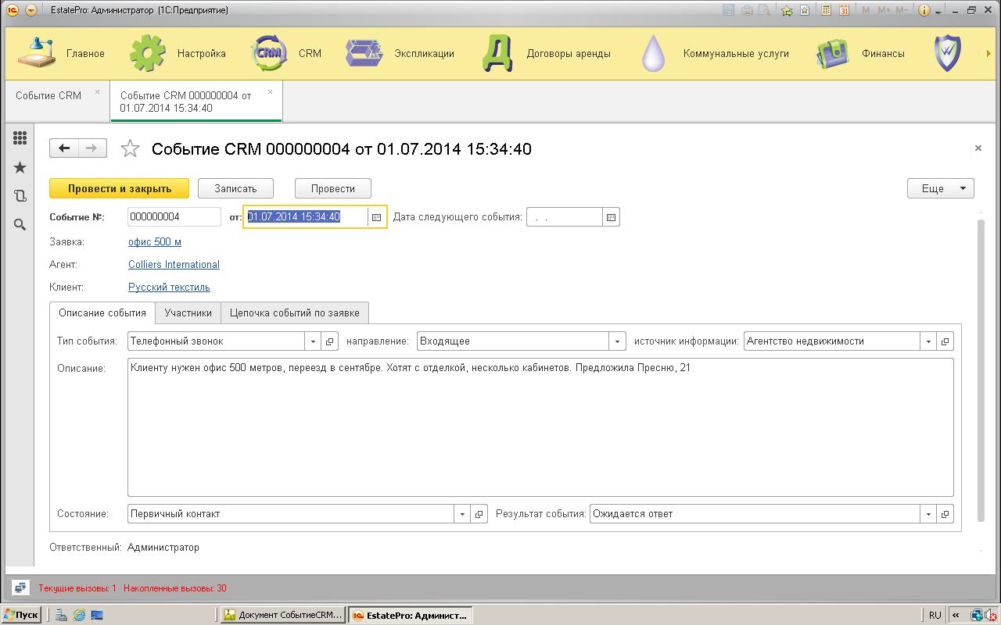1001x625 pixels.
Task: Open calendar picker for next event date
Action: click(x=611, y=217)
